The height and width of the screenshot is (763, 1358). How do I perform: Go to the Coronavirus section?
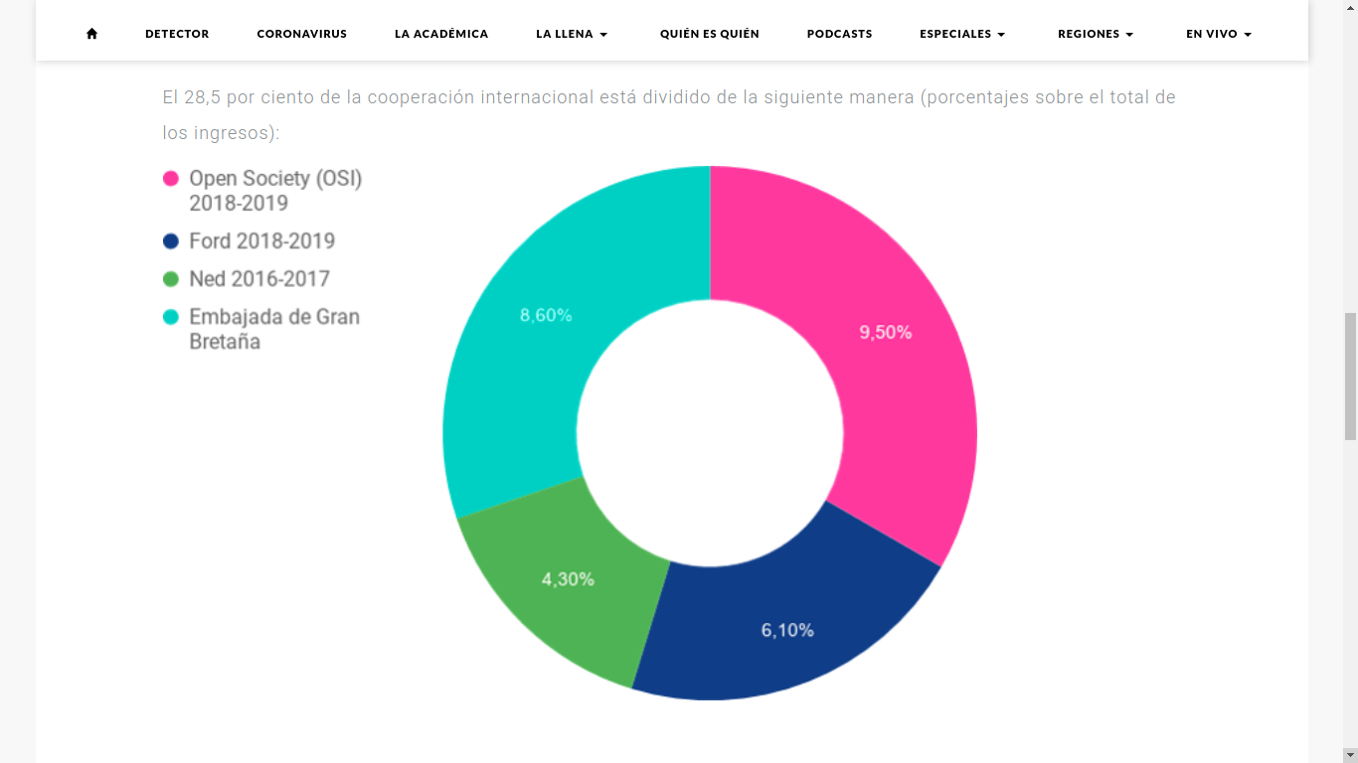pos(301,34)
